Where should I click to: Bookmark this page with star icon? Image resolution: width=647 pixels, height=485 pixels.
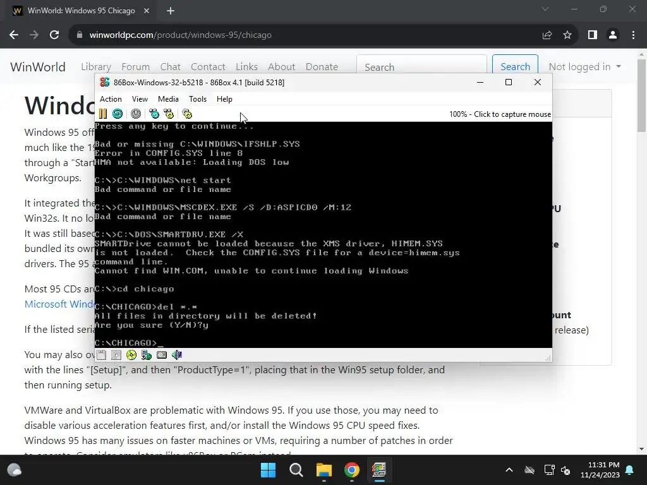567,35
